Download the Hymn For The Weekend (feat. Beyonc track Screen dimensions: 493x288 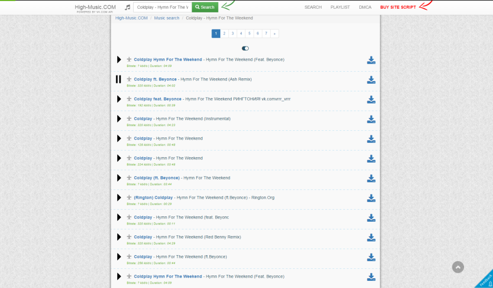pyautogui.click(x=371, y=218)
